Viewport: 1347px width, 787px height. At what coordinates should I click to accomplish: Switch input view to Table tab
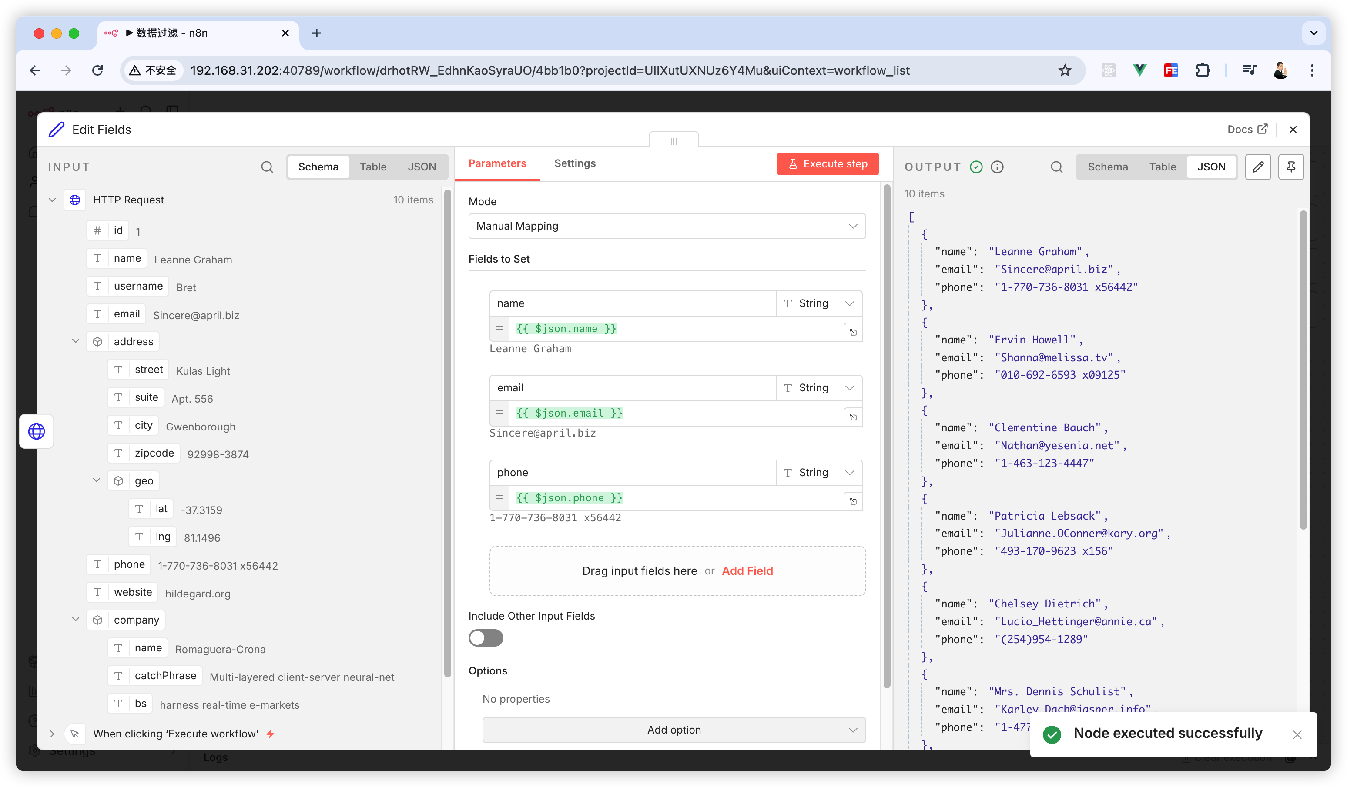[x=372, y=167]
